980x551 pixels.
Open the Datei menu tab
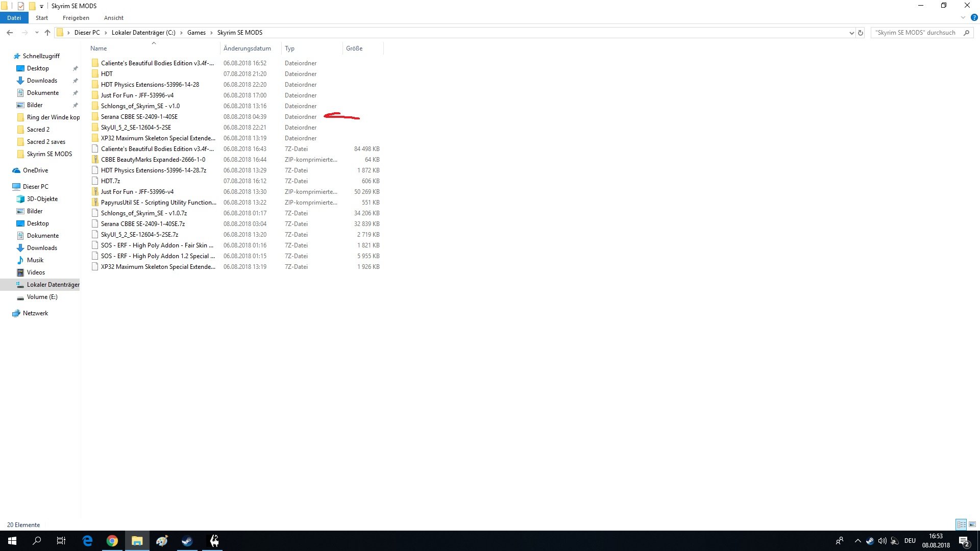(x=14, y=18)
